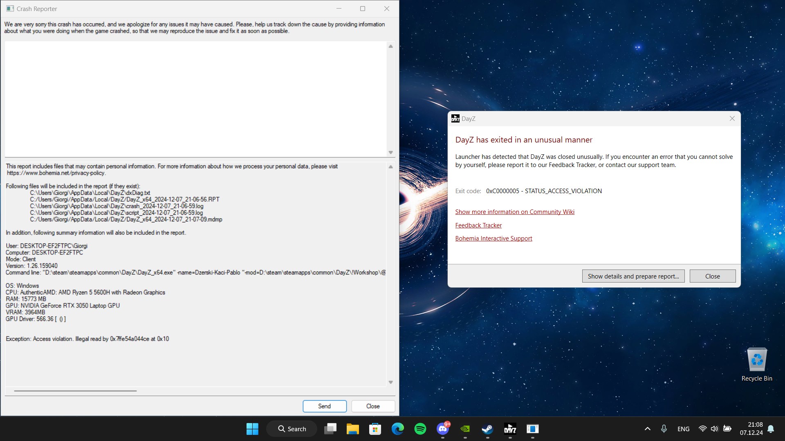Click report details scroll down arrow
This screenshot has height=441, width=785.
tap(391, 382)
